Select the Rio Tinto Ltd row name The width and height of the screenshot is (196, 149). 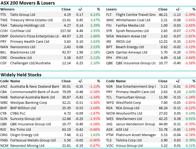click(x=20, y=130)
